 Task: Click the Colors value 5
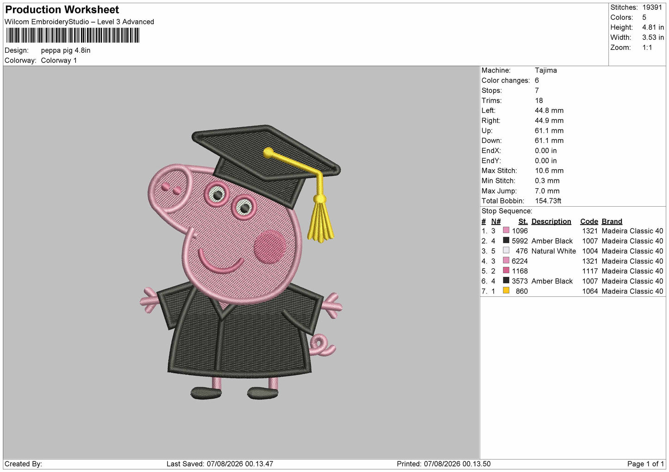[x=644, y=18]
